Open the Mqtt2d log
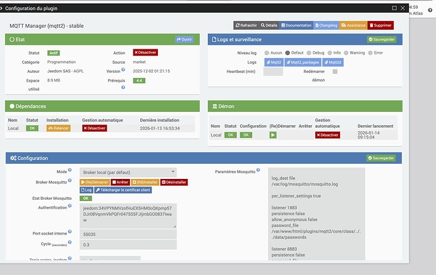The height and width of the screenshot is (275, 436). [x=333, y=63]
